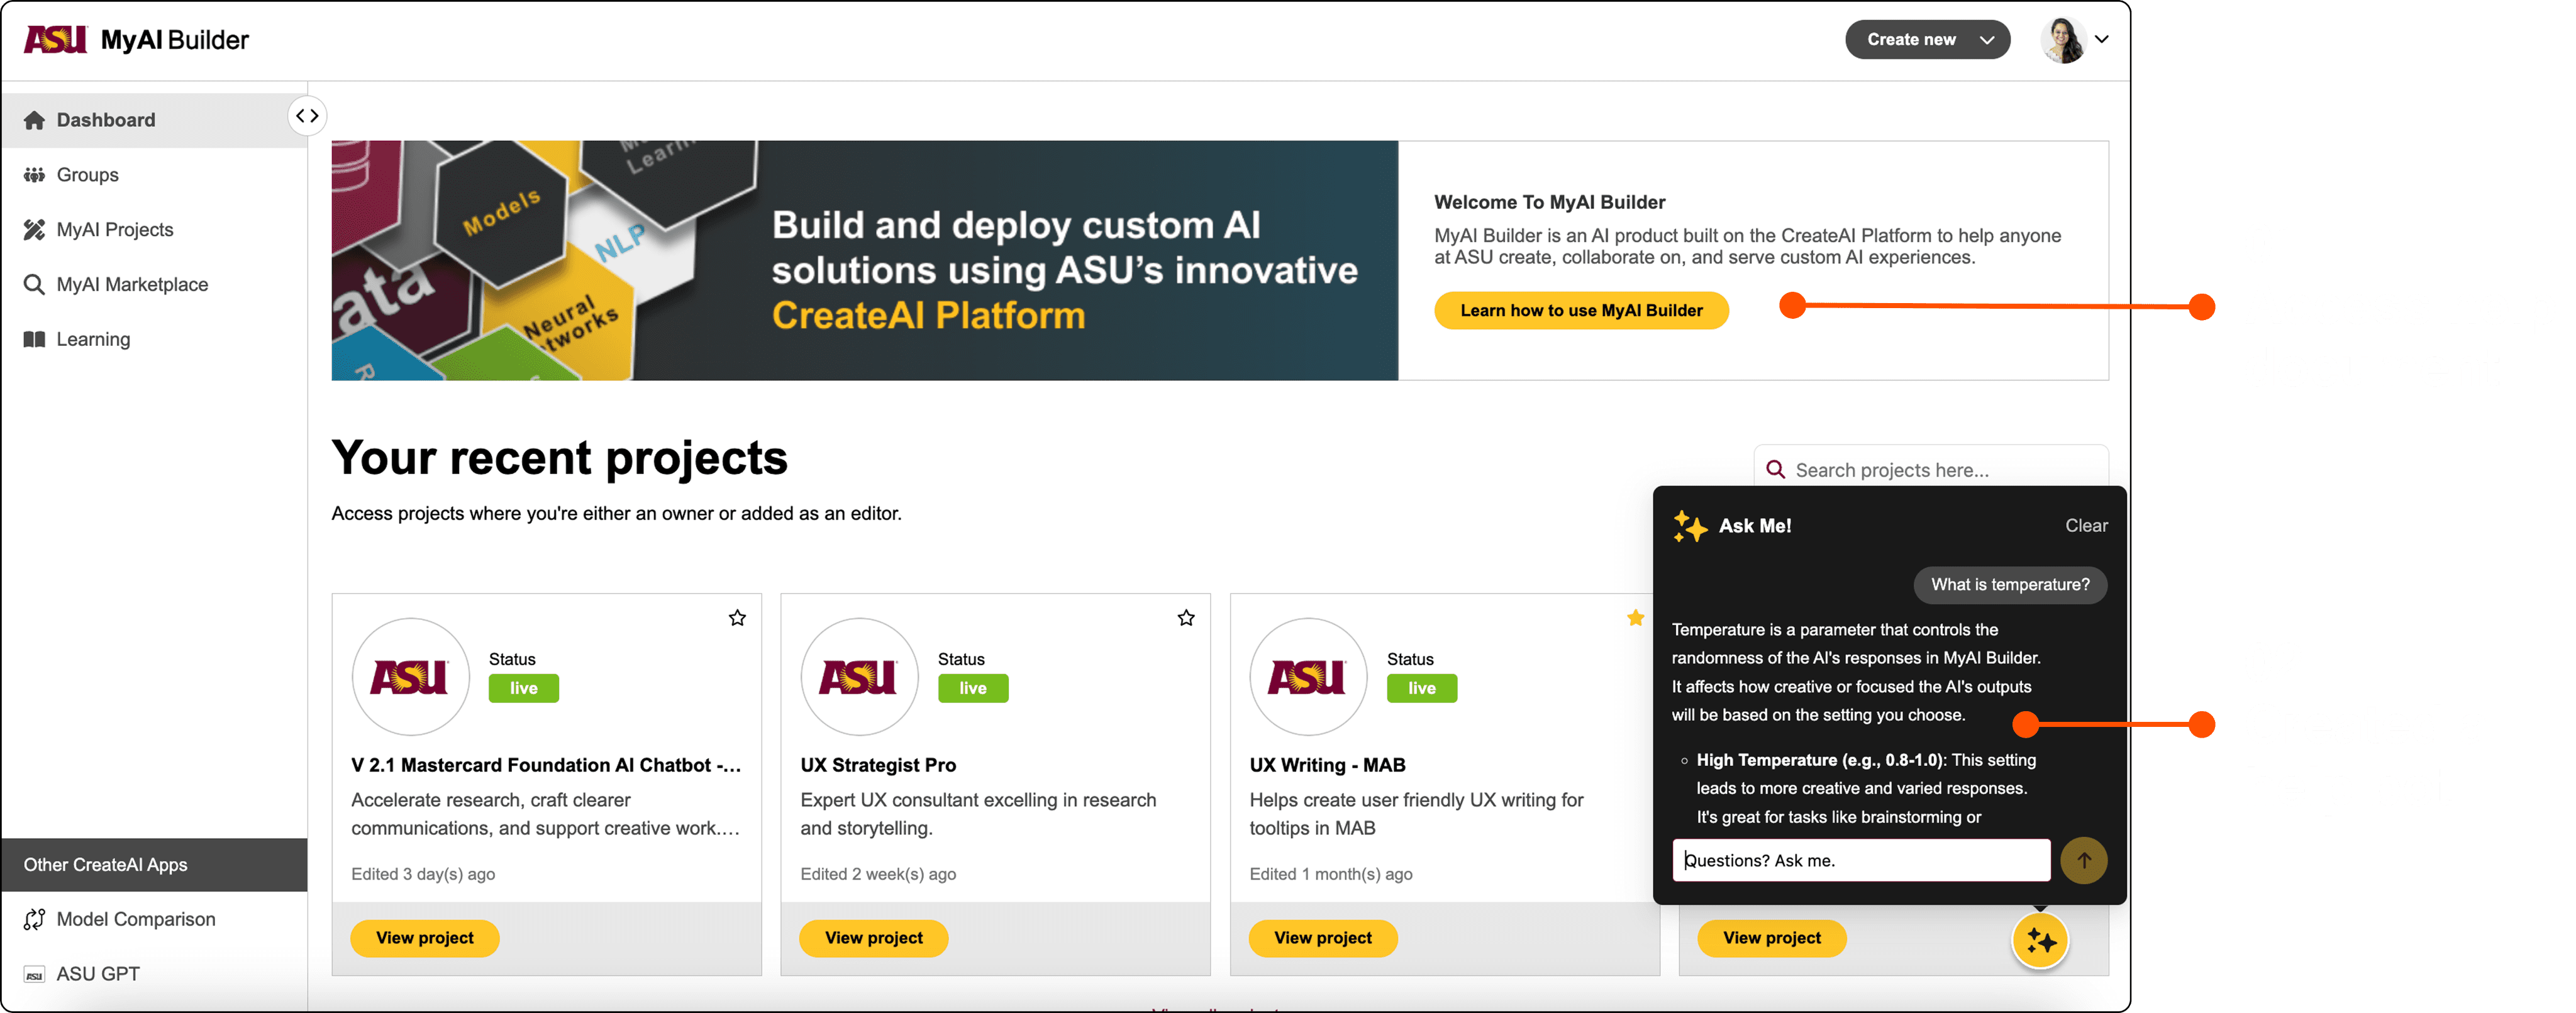Launch ASU GPT from sidebar
The height and width of the screenshot is (1013, 2576).
pos(154,974)
